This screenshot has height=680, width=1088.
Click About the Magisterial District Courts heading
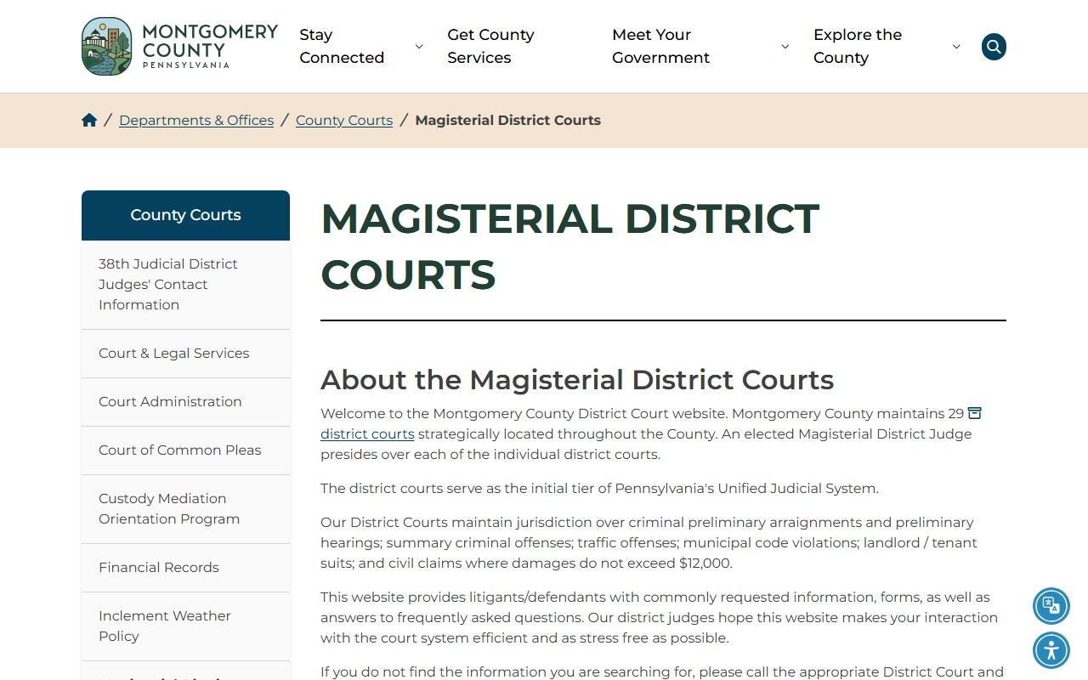pyautogui.click(x=577, y=379)
